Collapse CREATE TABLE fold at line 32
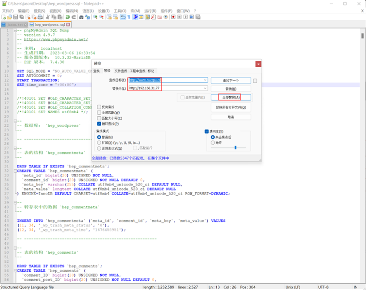 (15, 171)
